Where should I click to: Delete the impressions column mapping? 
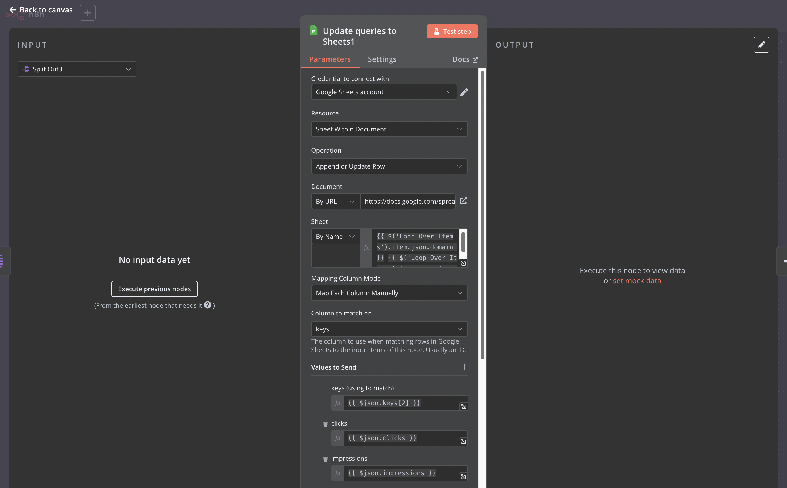pos(325,459)
